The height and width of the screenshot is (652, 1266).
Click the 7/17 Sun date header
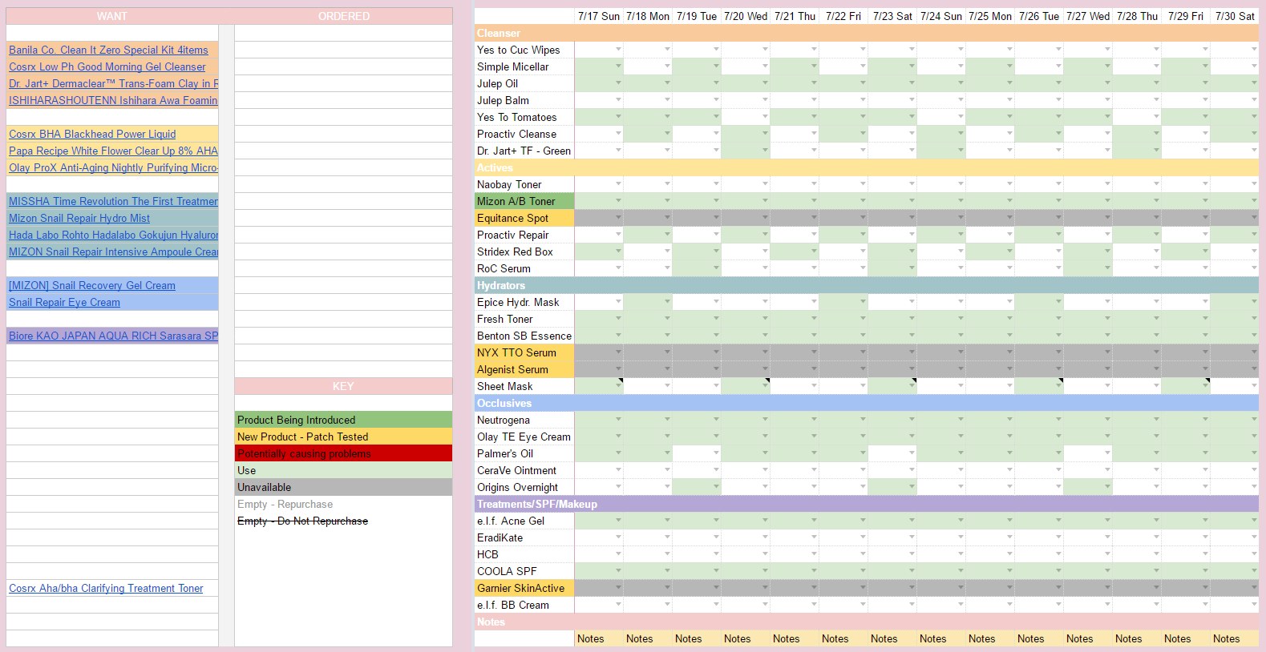coord(599,16)
